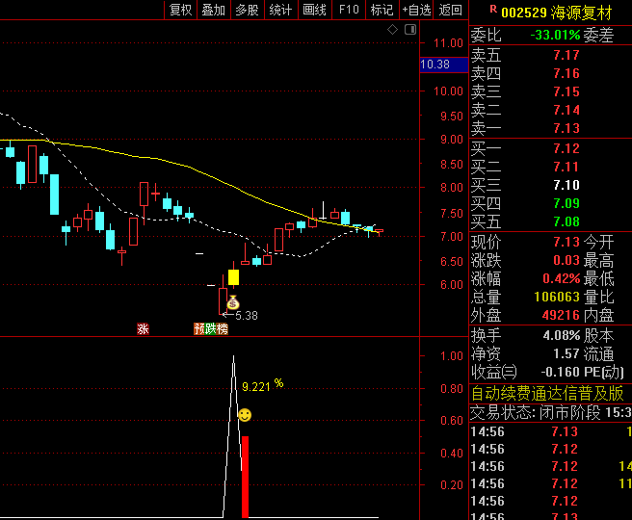Viewport: 632px width, 520px height.
Task: Click the red indicator bar in the lower panel
Action: click(x=245, y=477)
